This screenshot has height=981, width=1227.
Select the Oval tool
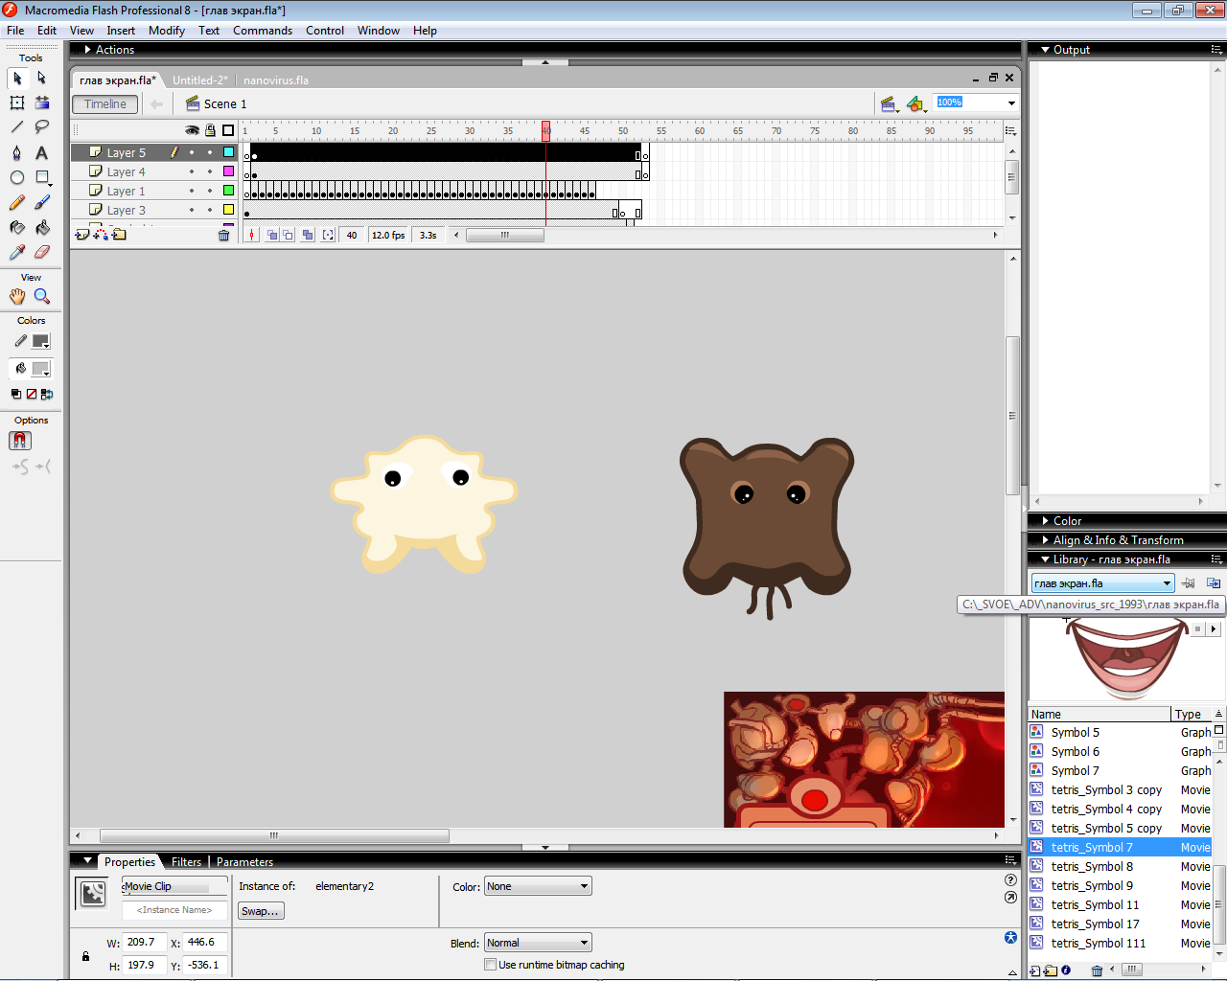point(16,177)
